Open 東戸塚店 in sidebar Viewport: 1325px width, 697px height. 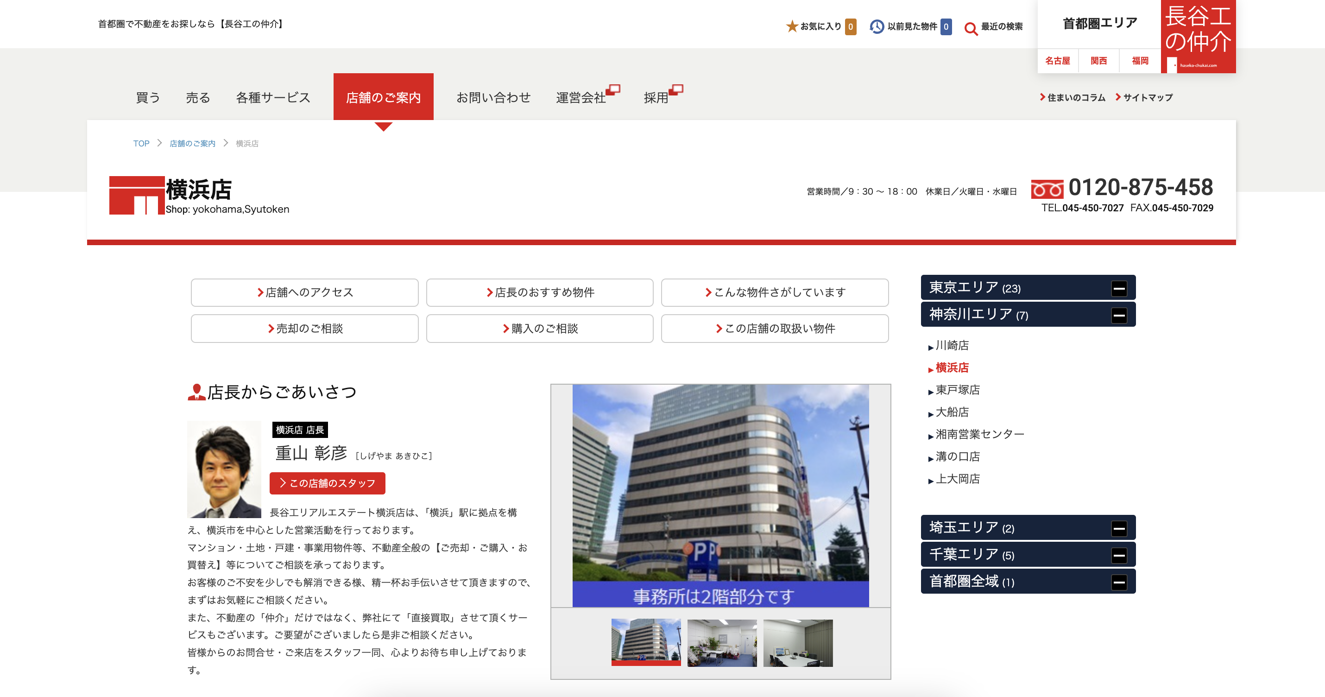(958, 389)
